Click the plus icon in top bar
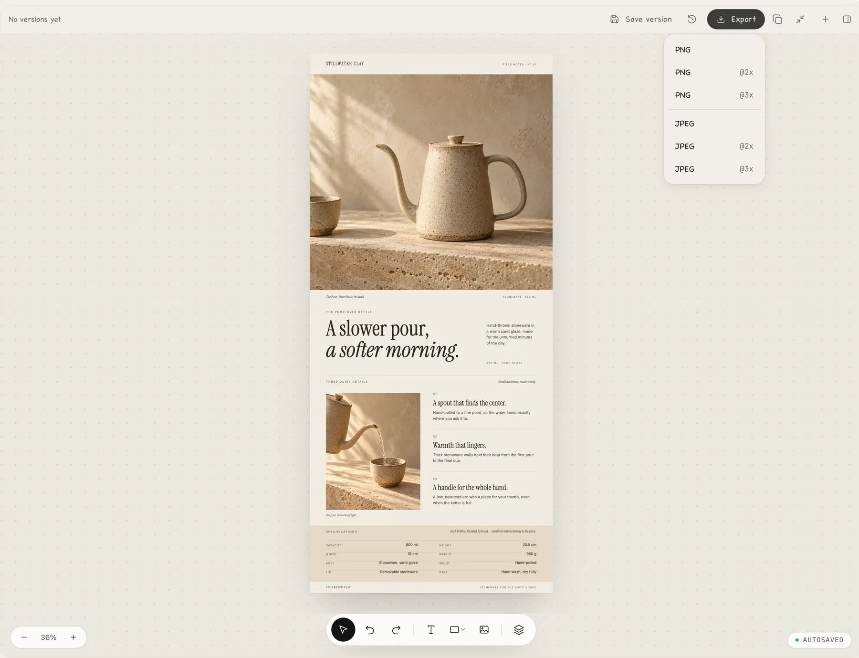859x658 pixels. click(825, 19)
